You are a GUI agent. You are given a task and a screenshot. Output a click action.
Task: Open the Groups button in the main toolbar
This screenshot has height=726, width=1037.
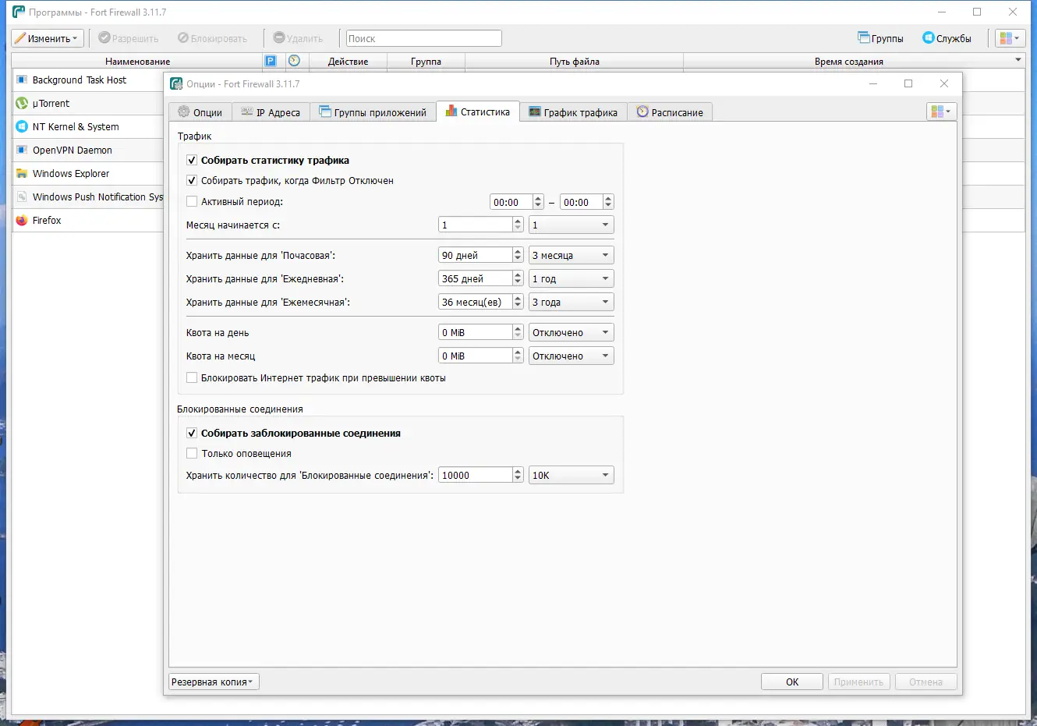point(880,38)
